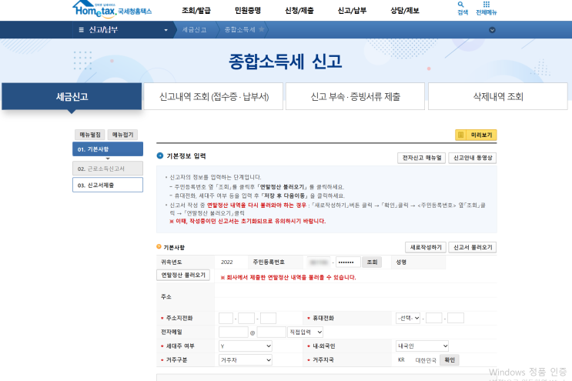Image resolution: width=572 pixels, height=381 pixels.
Task: Focus the last 휴대전화 number box
Action: click(x=456, y=319)
